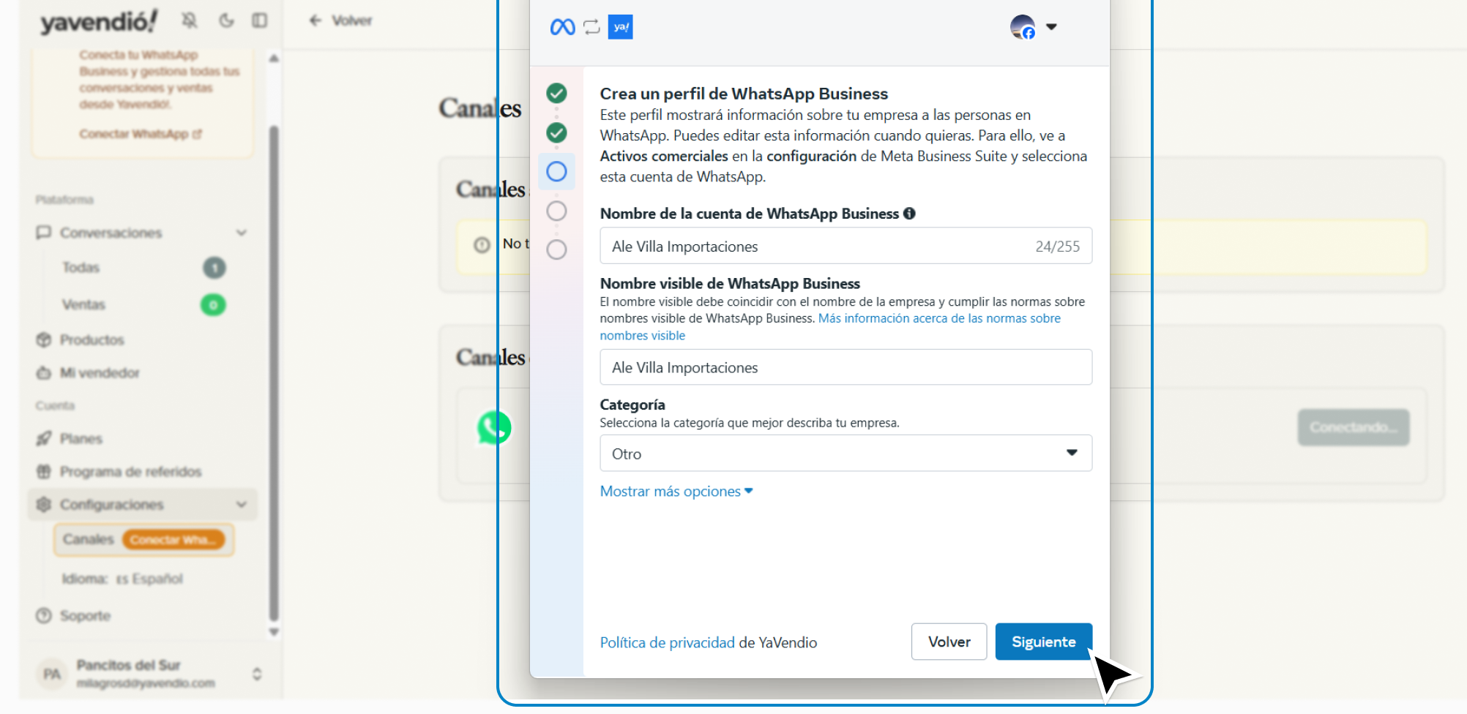Viewport: 1467px width, 714px height.
Task: Collapse the Conversaciones chevron
Action: pos(242,233)
